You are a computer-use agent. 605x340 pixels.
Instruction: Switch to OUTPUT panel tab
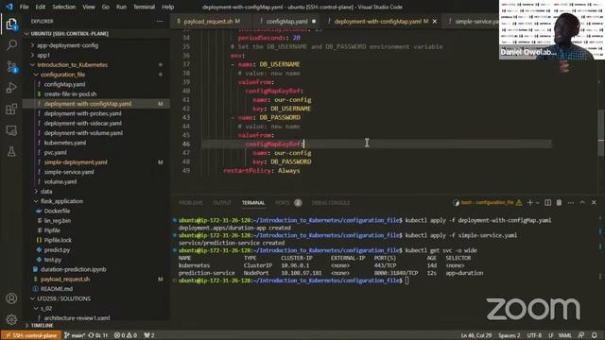[x=222, y=203]
